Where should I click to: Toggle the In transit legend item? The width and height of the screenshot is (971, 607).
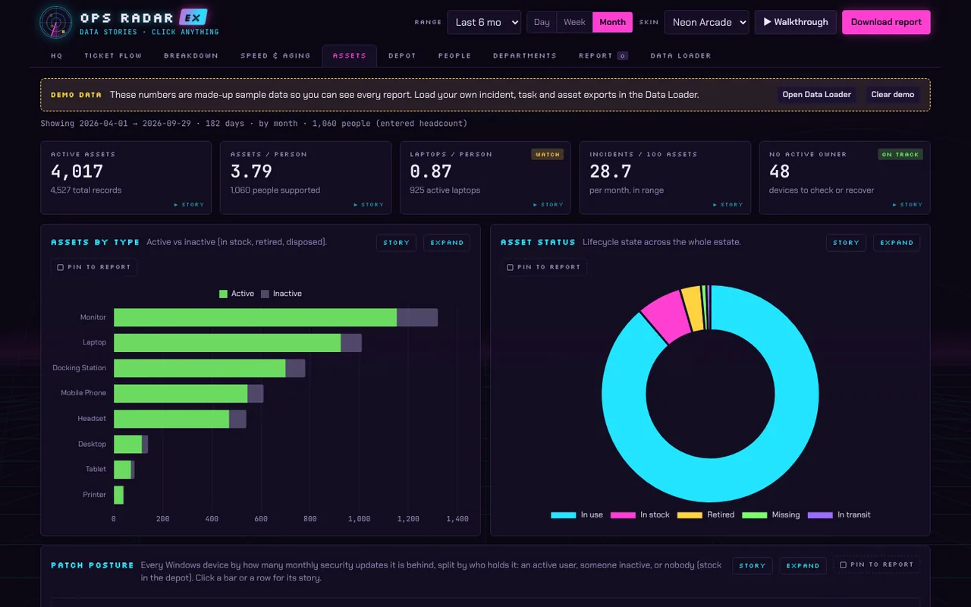pos(839,514)
